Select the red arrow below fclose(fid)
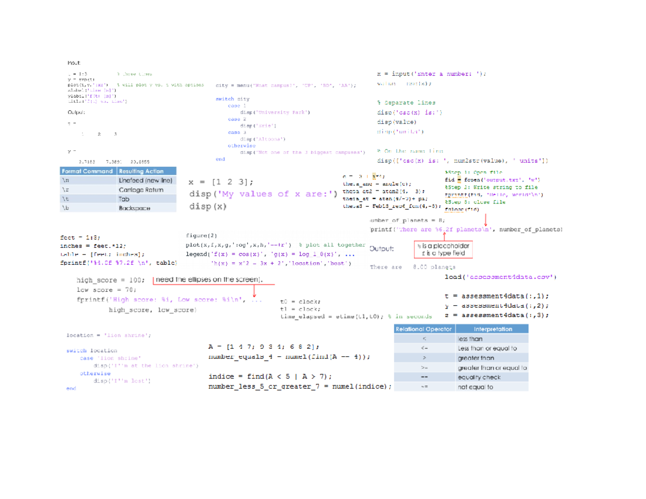The width and height of the screenshot is (646, 499). 485,220
